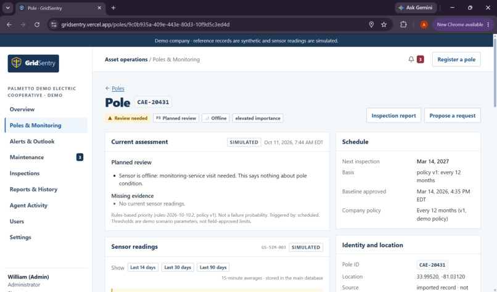497x292 pixels.
Task: Click the Identity and location heading
Action: [372, 245]
